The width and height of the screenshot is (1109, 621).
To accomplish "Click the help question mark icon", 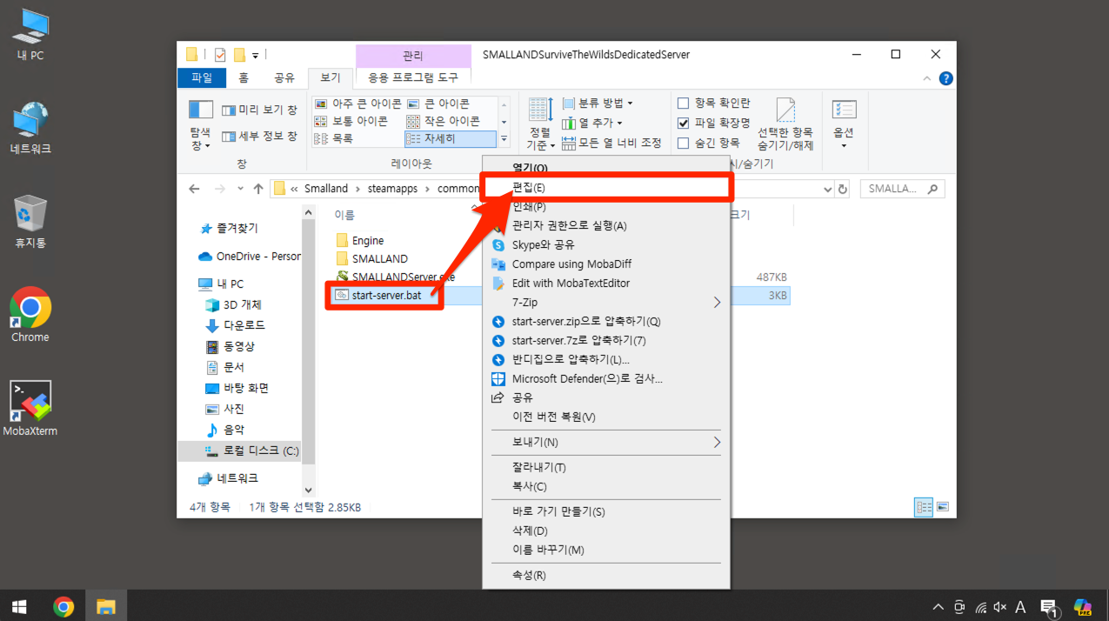I will pyautogui.click(x=945, y=78).
